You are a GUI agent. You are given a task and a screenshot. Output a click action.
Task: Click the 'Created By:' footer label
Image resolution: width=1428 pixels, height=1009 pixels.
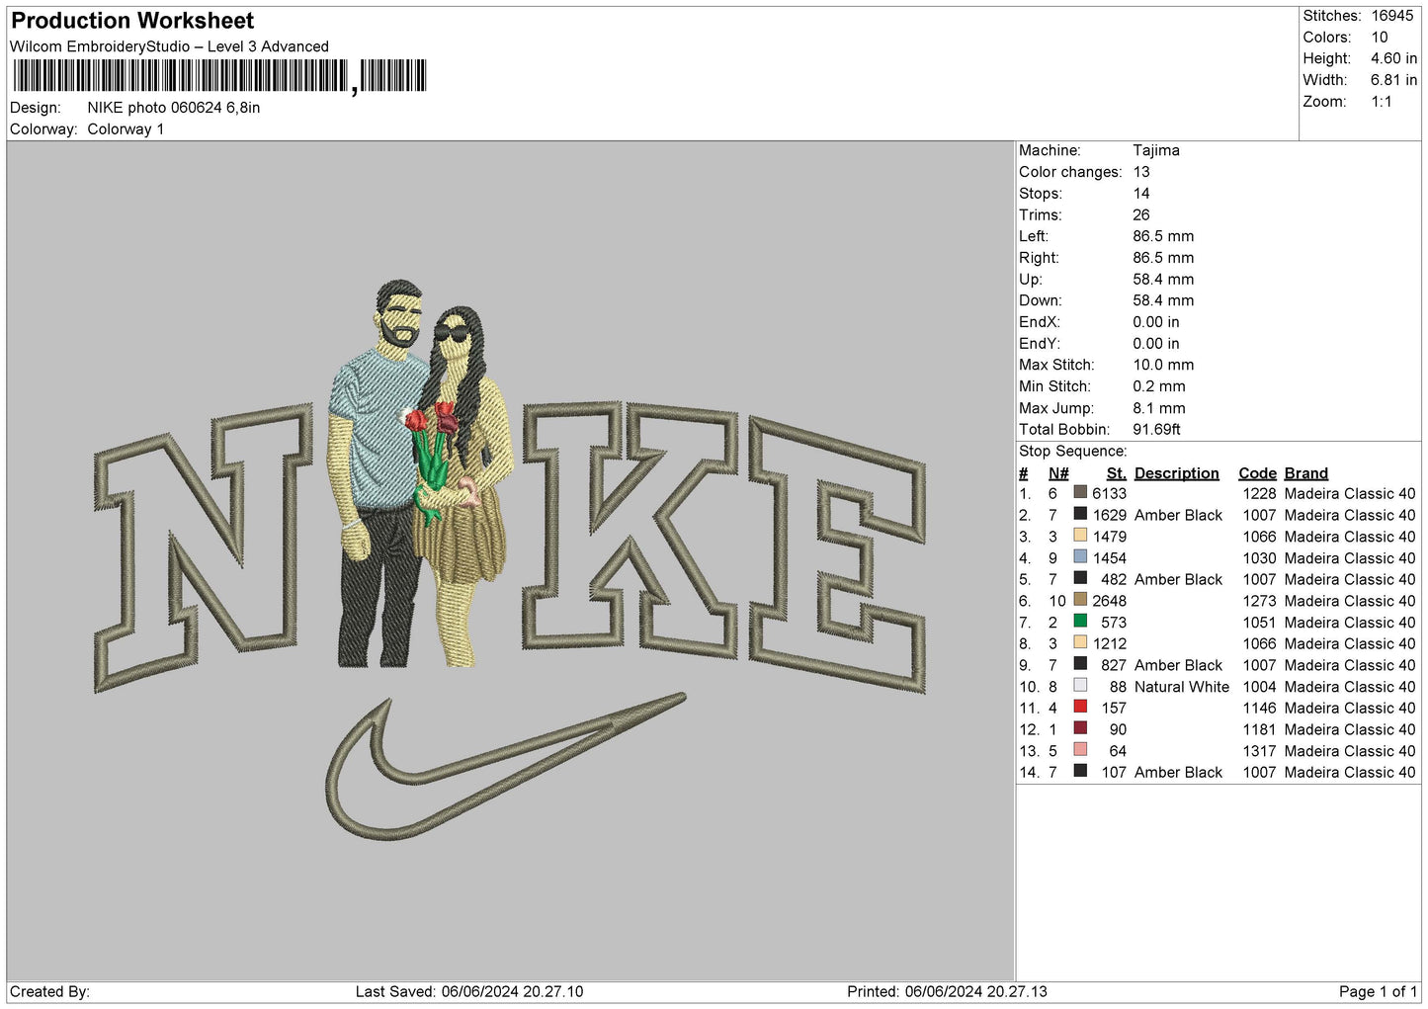[49, 991]
